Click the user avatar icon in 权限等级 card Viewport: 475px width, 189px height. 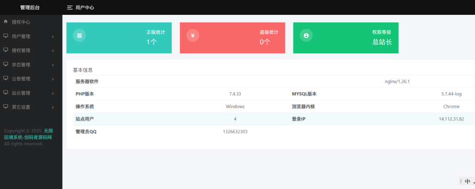[306, 36]
